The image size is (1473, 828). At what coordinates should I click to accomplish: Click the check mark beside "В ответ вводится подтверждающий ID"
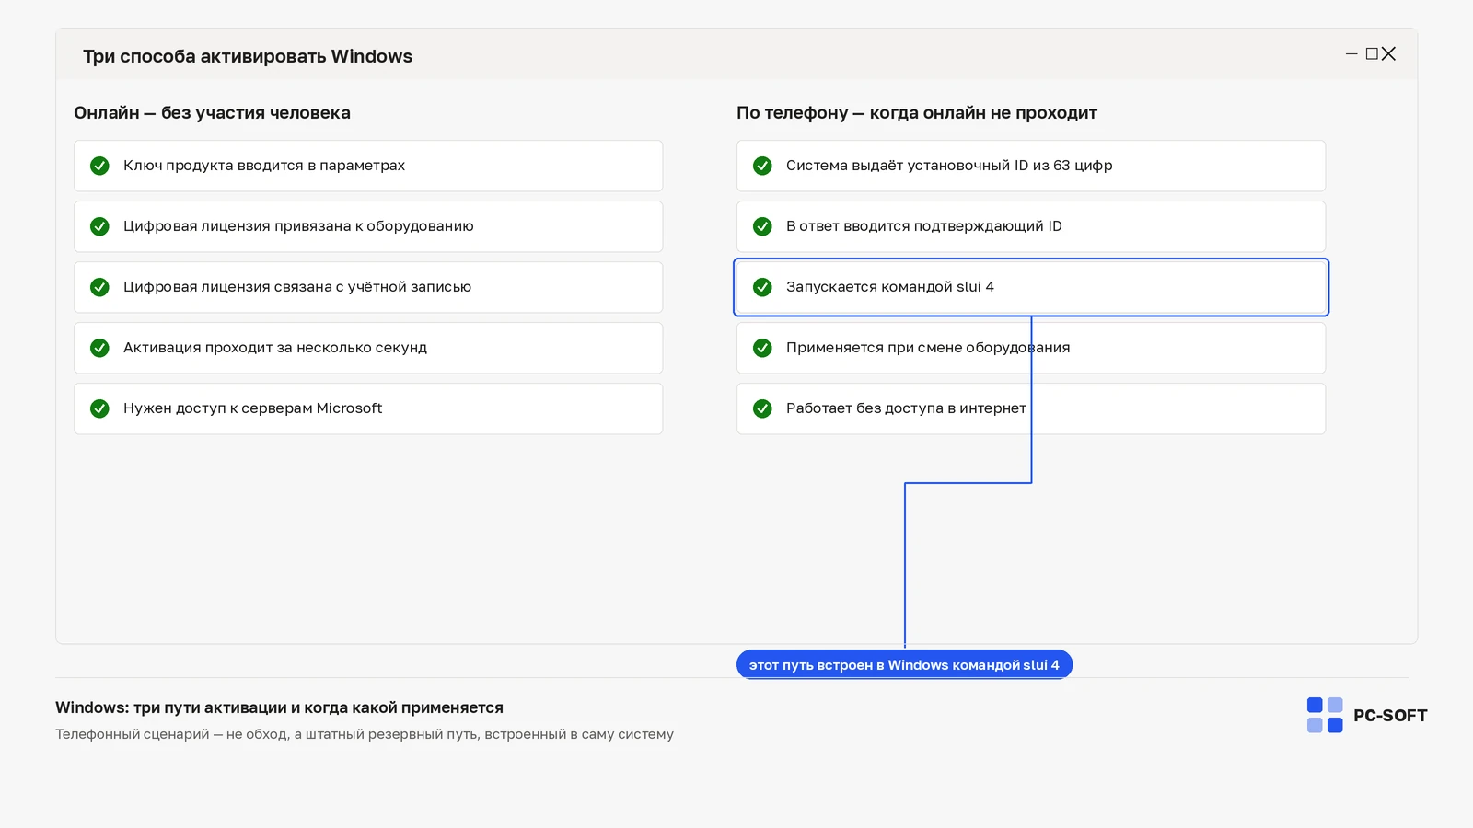(762, 226)
